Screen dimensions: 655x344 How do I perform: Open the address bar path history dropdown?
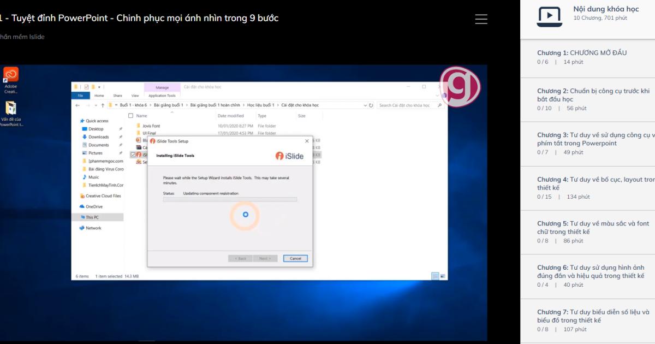click(x=365, y=105)
